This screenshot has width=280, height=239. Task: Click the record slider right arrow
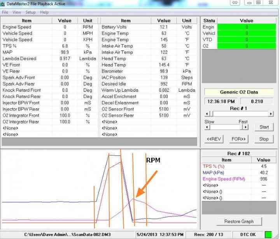click(271, 114)
